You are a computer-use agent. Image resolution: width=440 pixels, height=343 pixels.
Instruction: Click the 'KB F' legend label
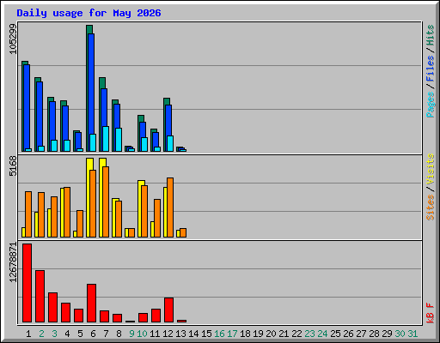[430, 313]
